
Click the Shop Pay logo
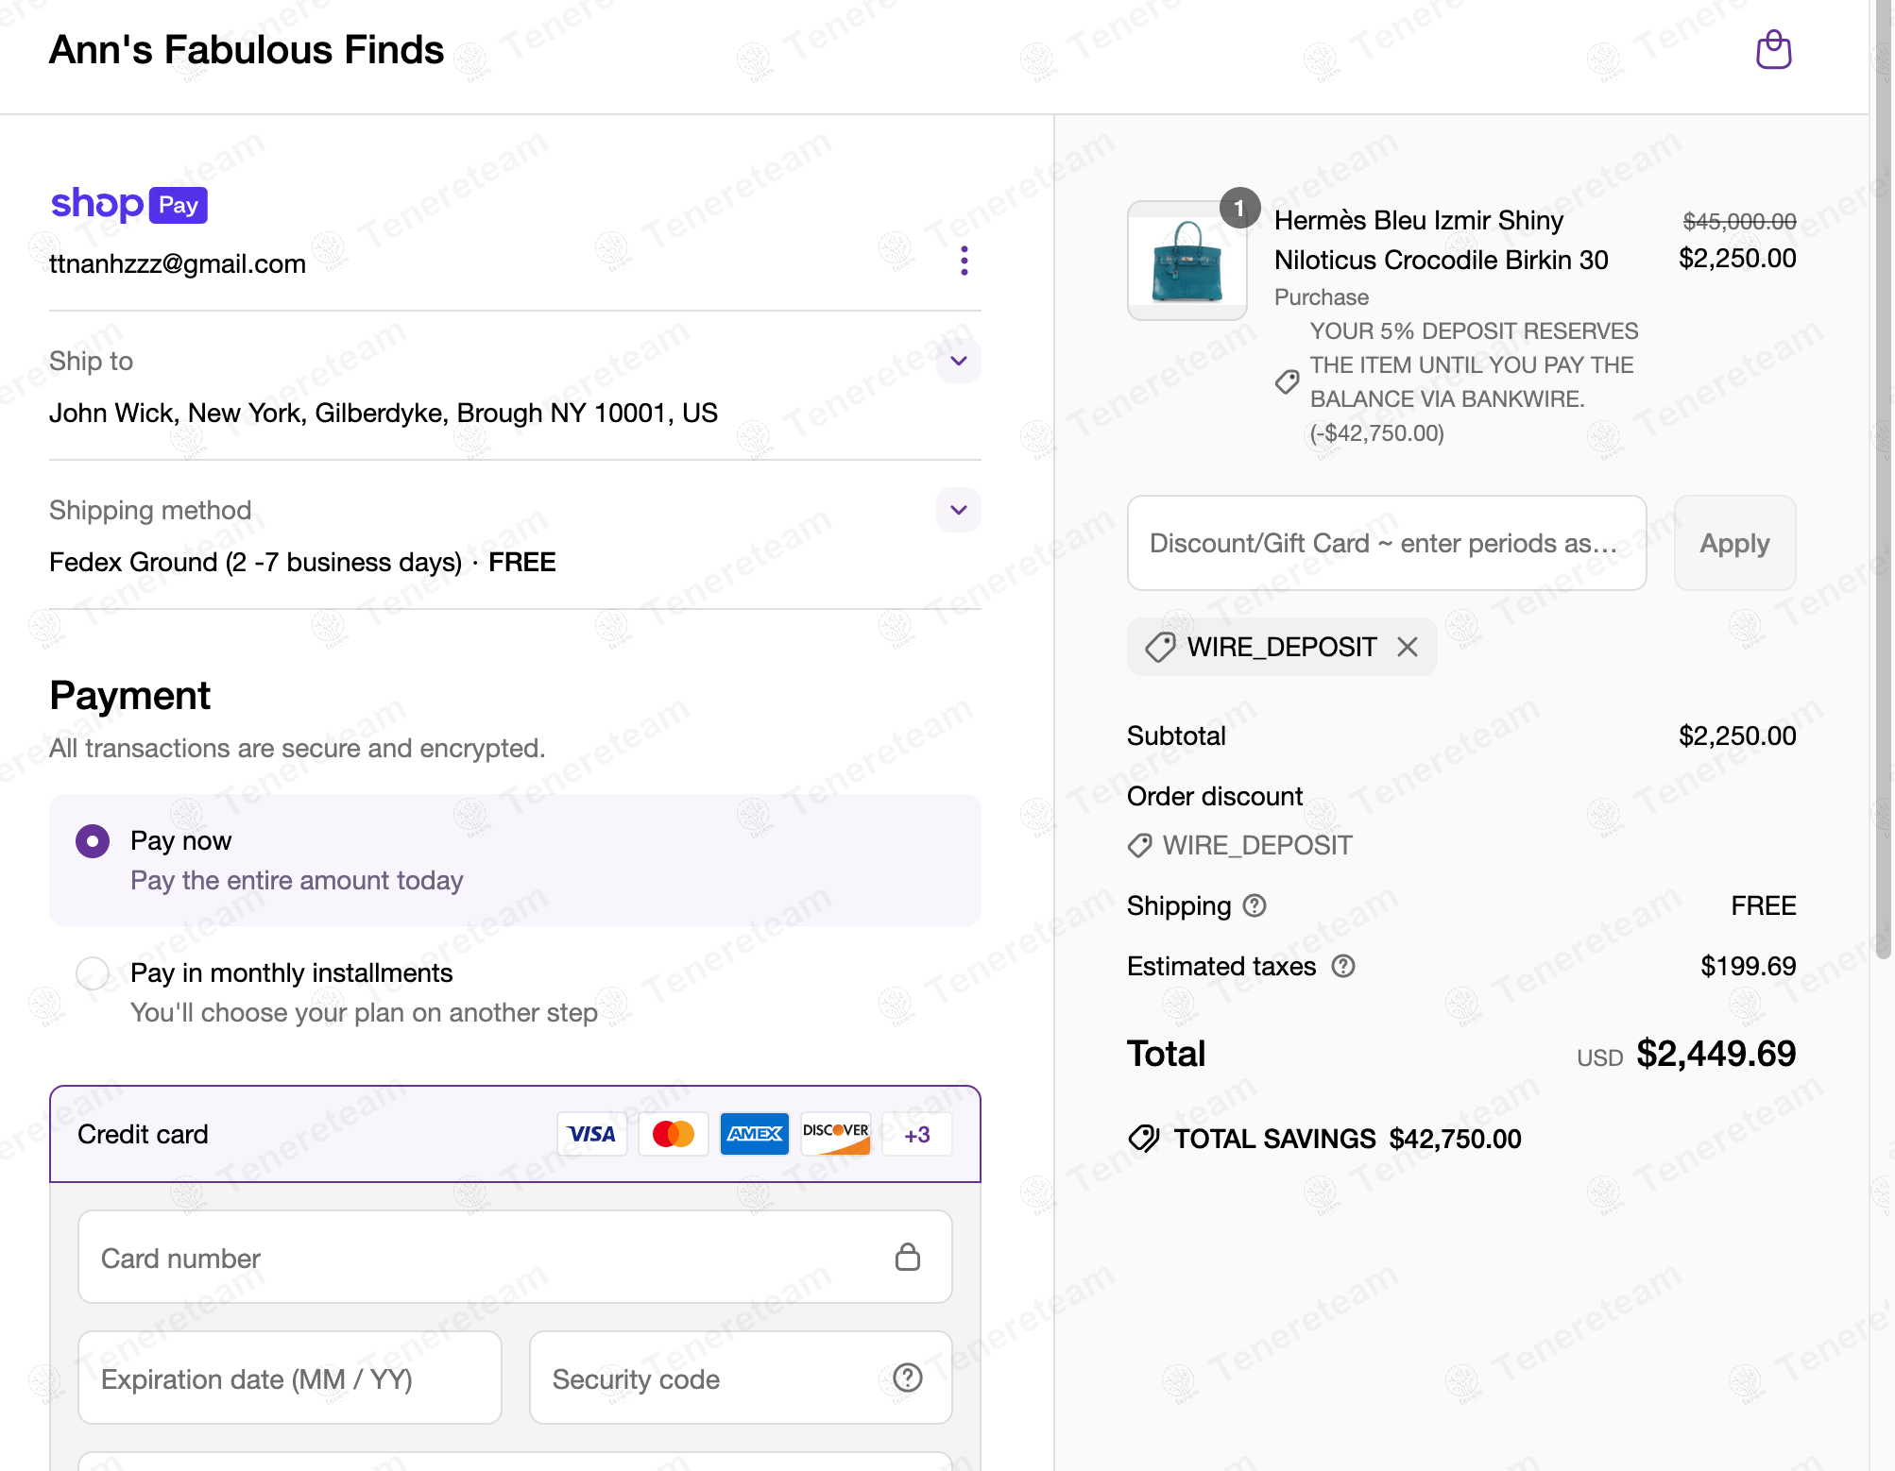click(x=128, y=204)
